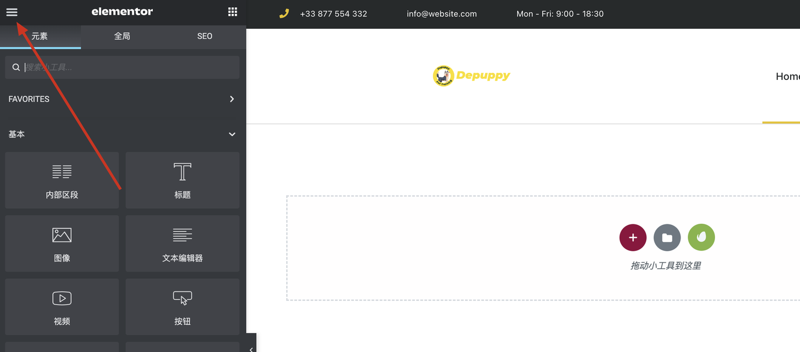
Task: Select the Video (视频) widget
Action: [x=62, y=306]
